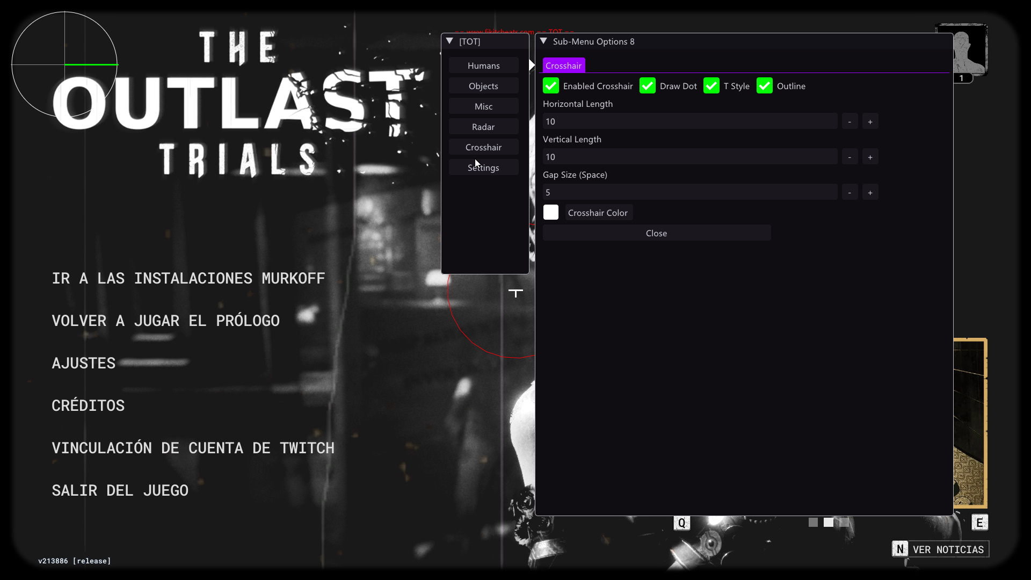This screenshot has width=1031, height=580.
Task: Click the Vertical Length value field
Action: click(690, 157)
